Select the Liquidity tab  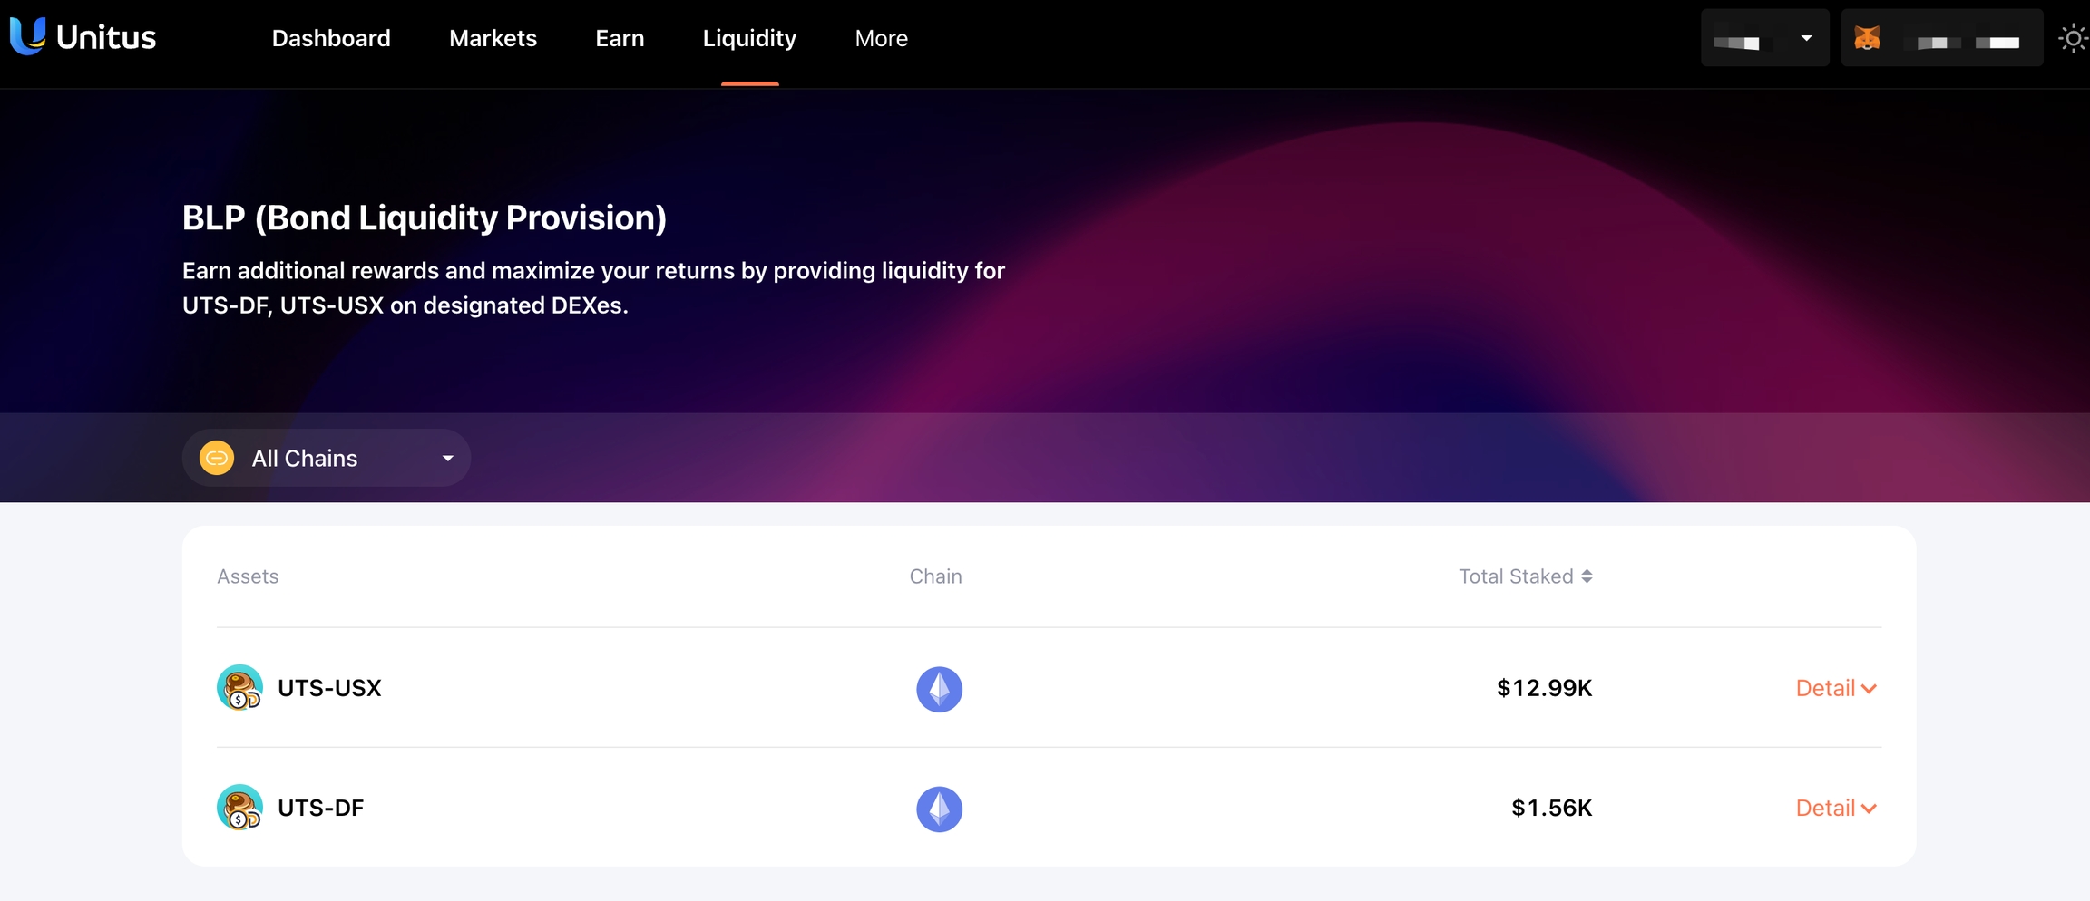click(x=749, y=38)
